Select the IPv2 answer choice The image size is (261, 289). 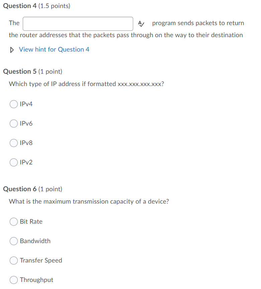point(13,162)
